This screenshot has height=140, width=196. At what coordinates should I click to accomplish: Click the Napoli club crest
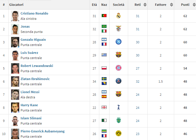[x=118, y=42]
